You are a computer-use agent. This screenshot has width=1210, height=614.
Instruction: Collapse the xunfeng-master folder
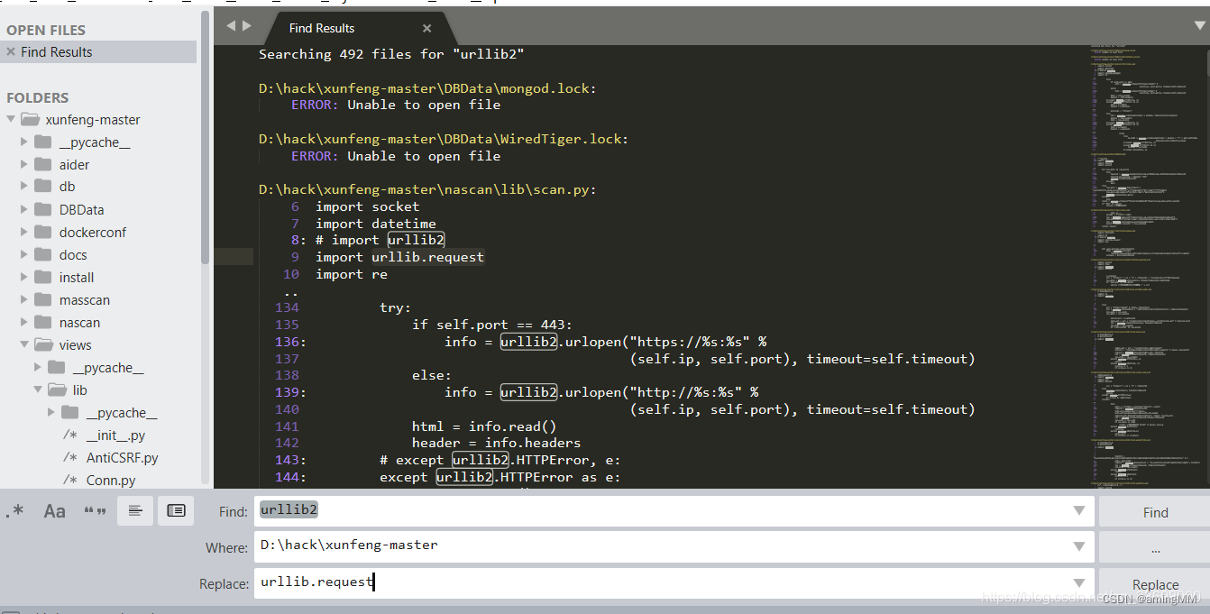[x=11, y=119]
